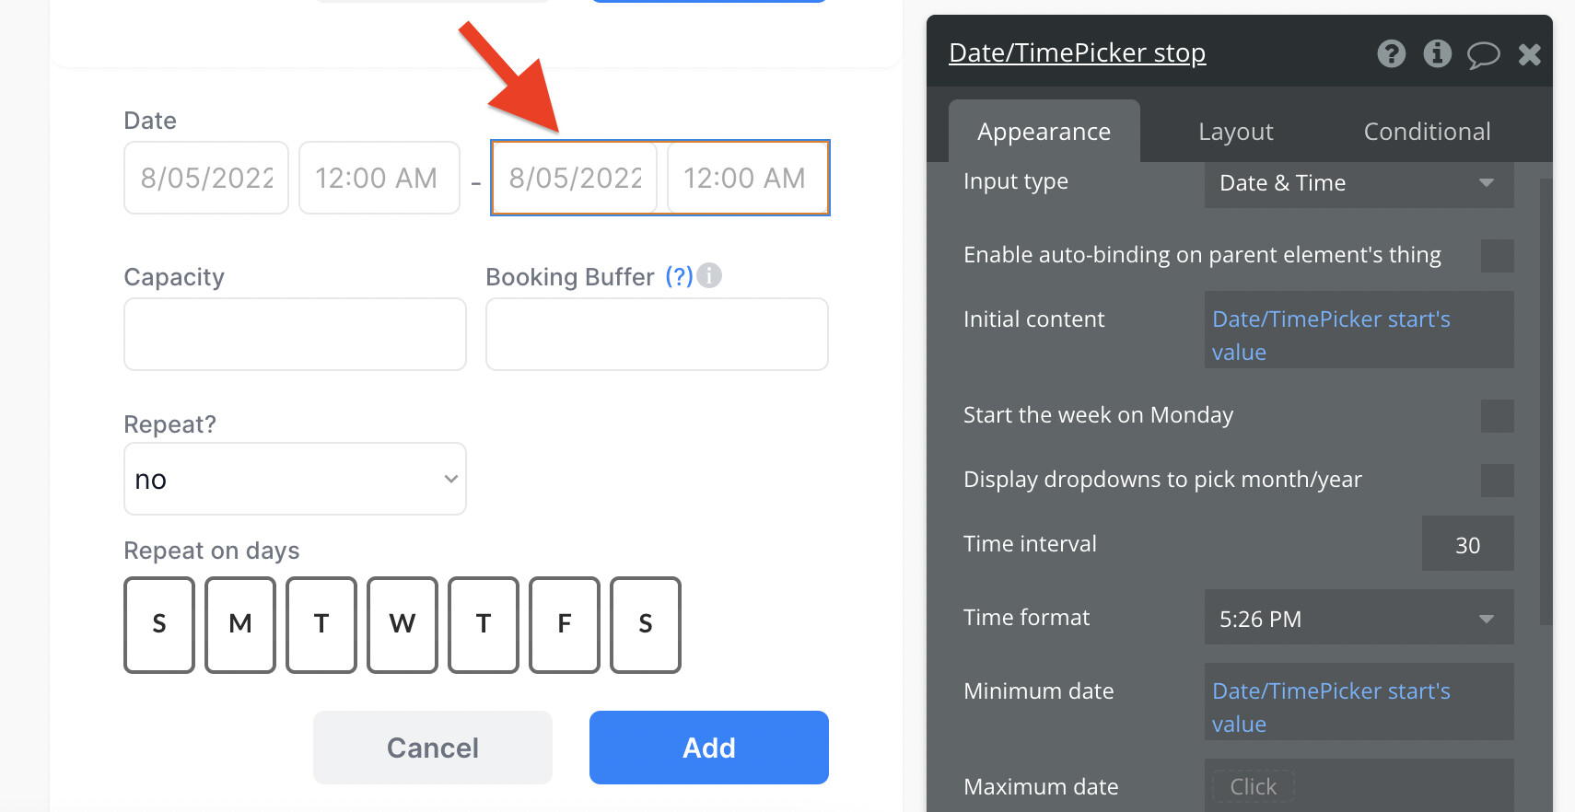
Task: Click the Booking Buffer (?) help link
Action: pos(679,277)
